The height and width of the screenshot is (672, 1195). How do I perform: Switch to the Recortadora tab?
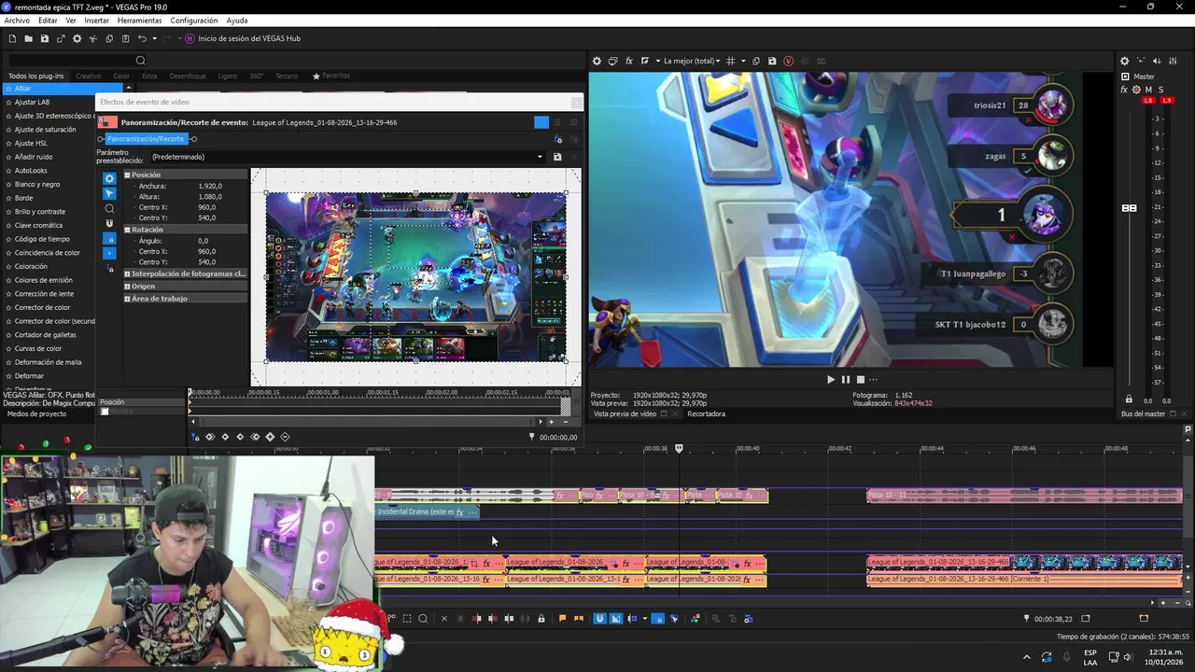[706, 413]
